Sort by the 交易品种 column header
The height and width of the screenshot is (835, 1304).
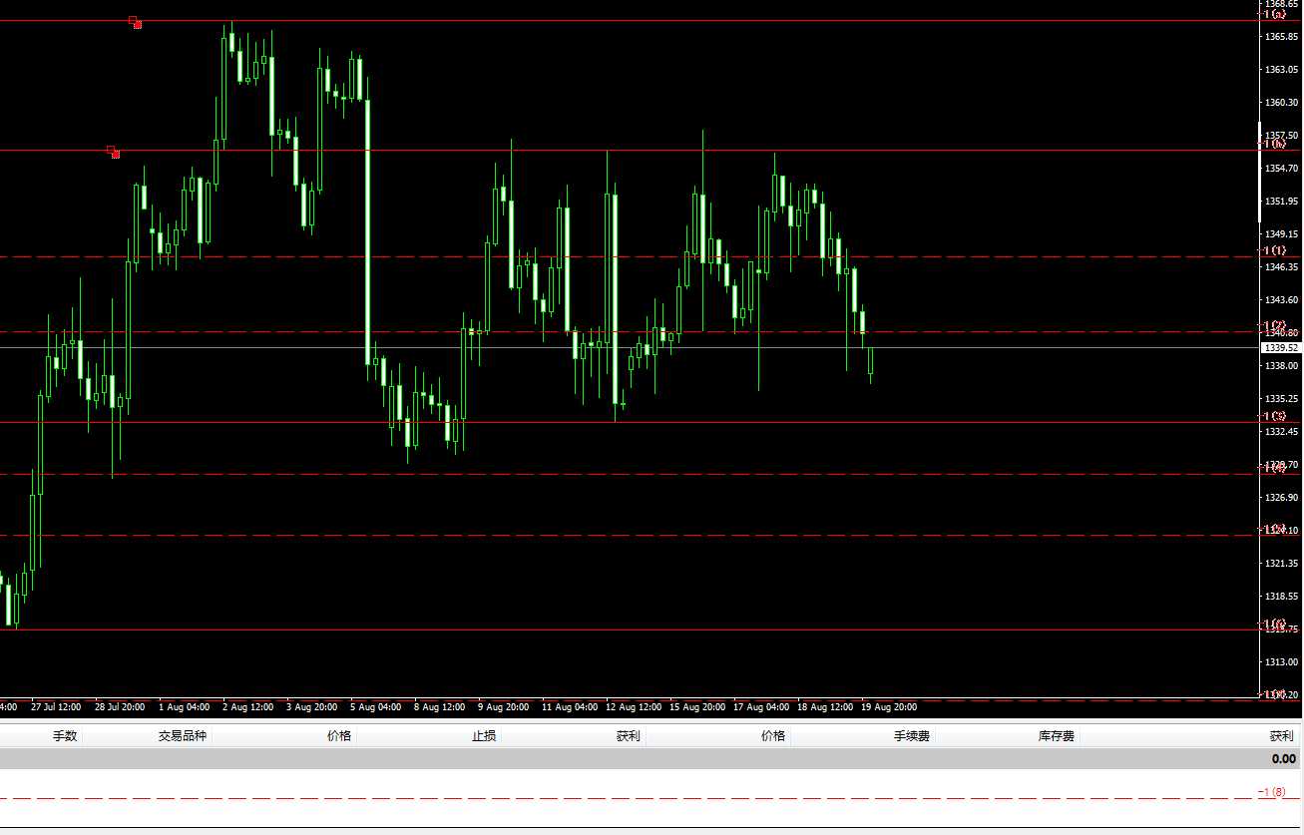tap(183, 736)
